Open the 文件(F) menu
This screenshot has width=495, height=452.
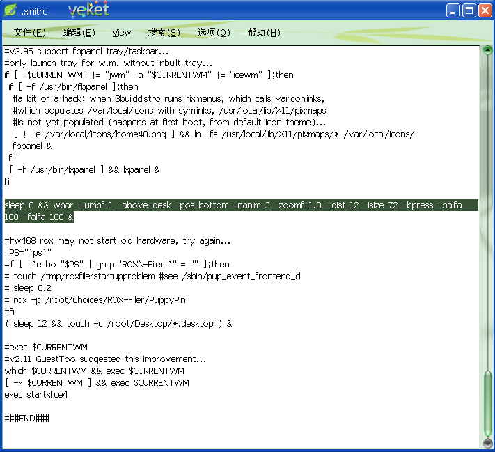[x=30, y=32]
